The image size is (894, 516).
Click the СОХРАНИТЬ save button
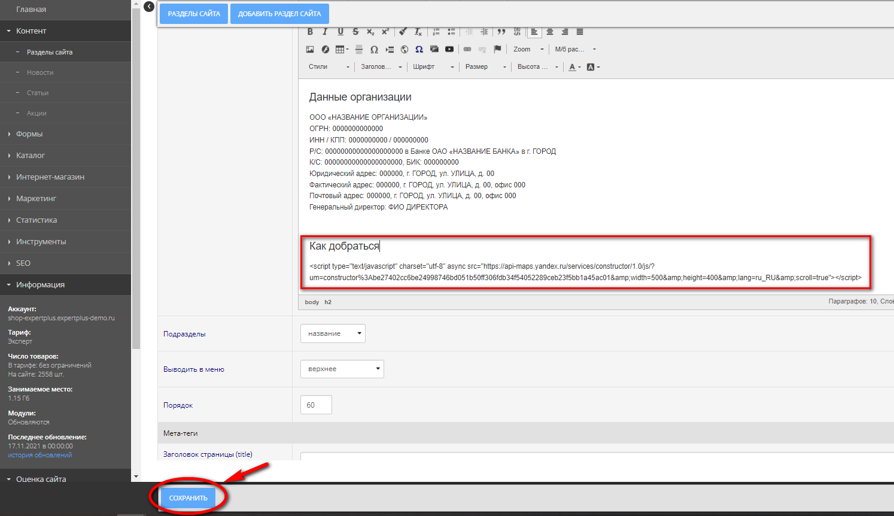pyautogui.click(x=188, y=498)
